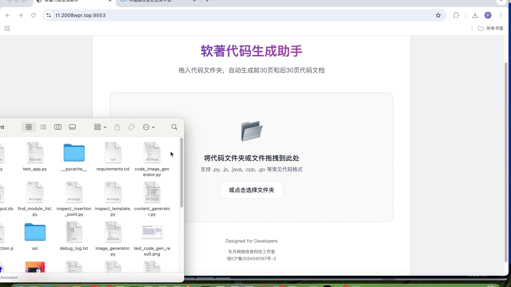Open search in the Finder window
Screen dimensions: 511x287
pos(174,127)
